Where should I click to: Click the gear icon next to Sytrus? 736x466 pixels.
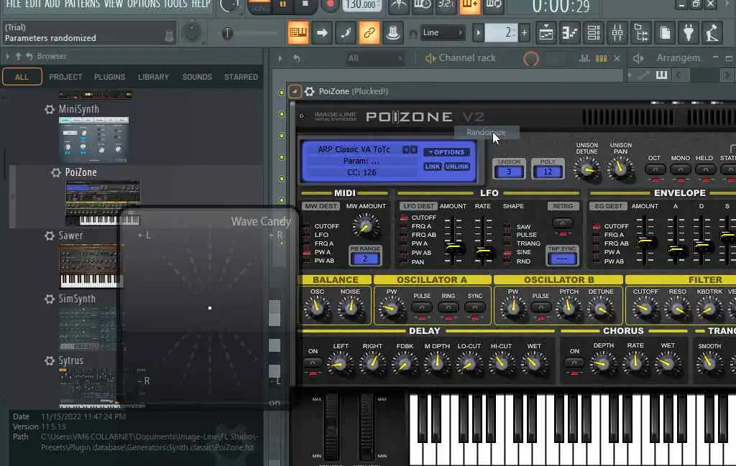tap(50, 360)
